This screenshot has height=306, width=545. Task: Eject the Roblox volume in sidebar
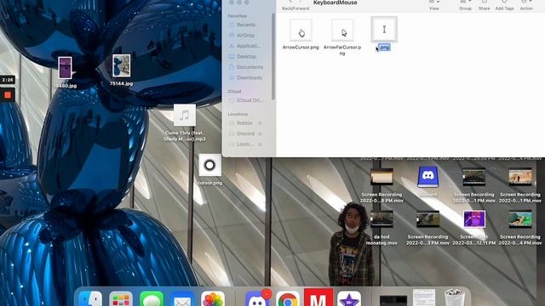click(260, 123)
